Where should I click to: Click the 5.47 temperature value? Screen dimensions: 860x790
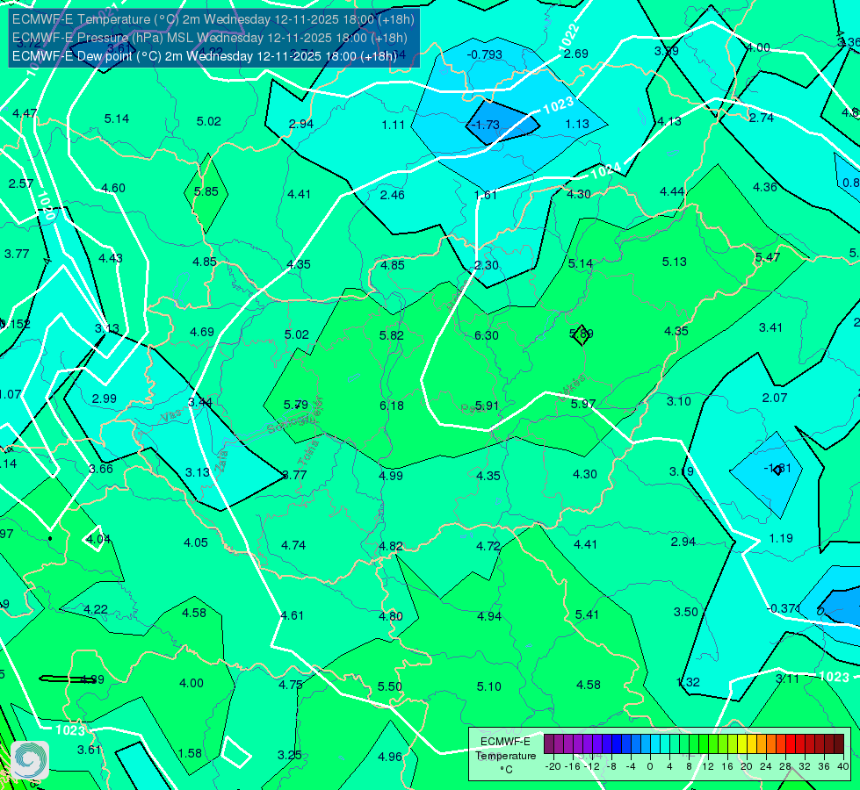(x=767, y=258)
